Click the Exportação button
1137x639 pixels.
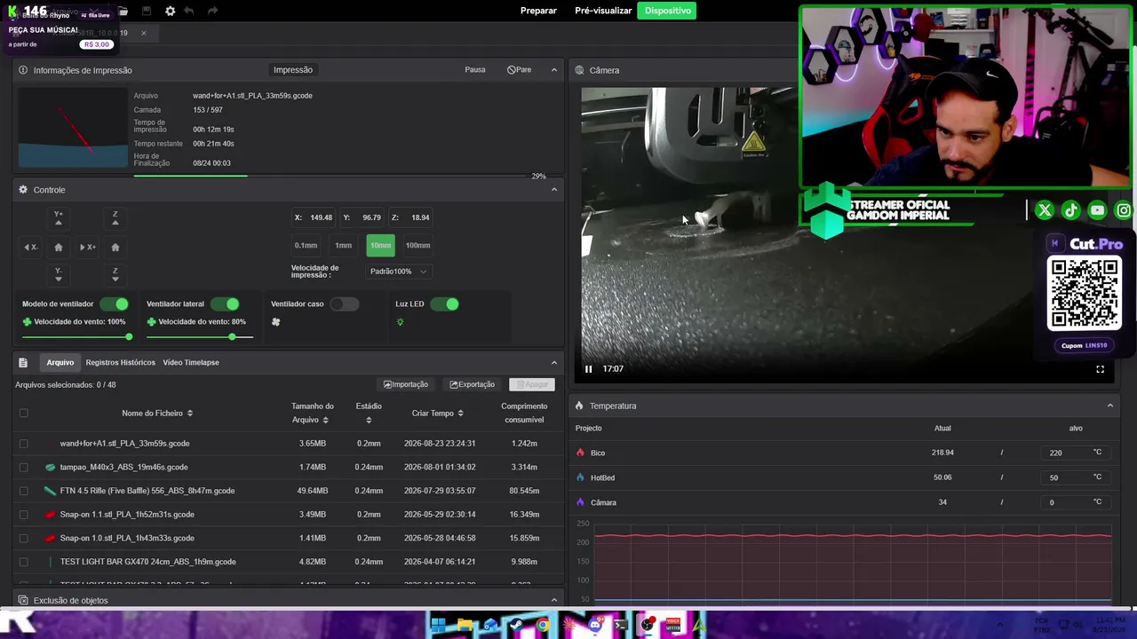pos(472,384)
